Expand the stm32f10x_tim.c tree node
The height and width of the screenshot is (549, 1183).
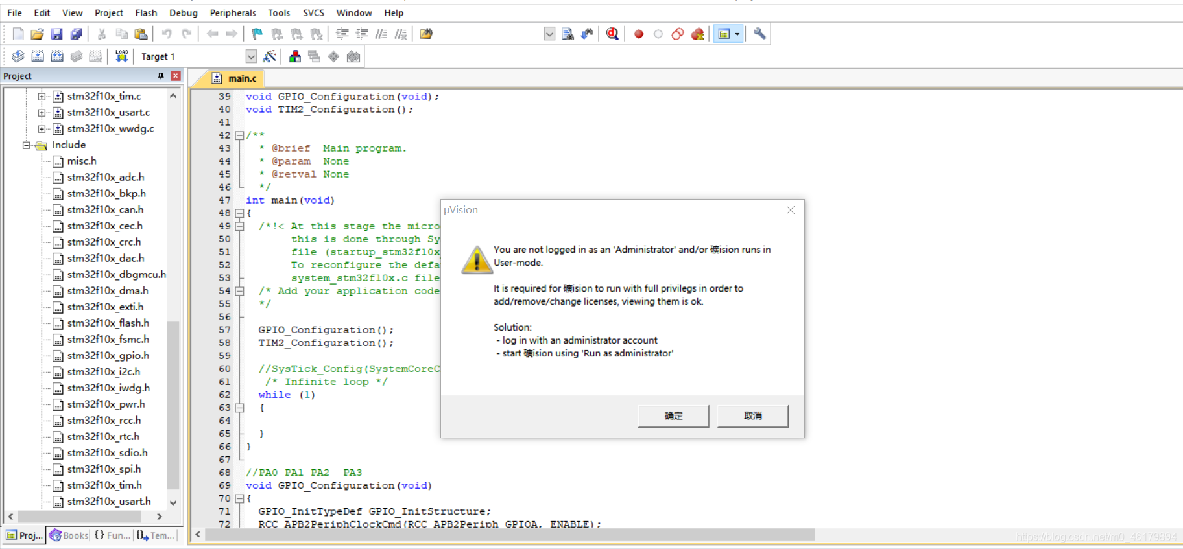[x=42, y=97]
